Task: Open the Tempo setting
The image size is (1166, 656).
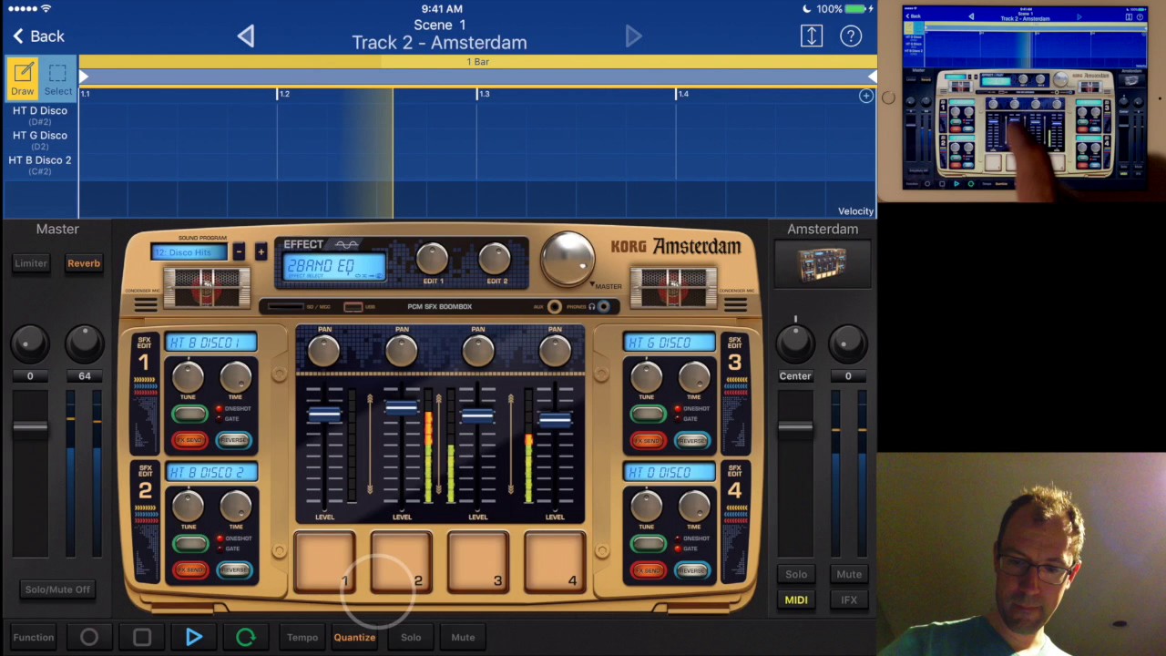Action: click(x=302, y=638)
